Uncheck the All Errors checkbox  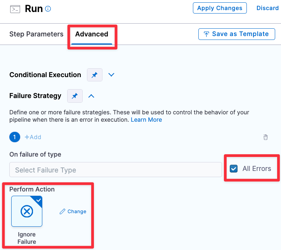(234, 169)
